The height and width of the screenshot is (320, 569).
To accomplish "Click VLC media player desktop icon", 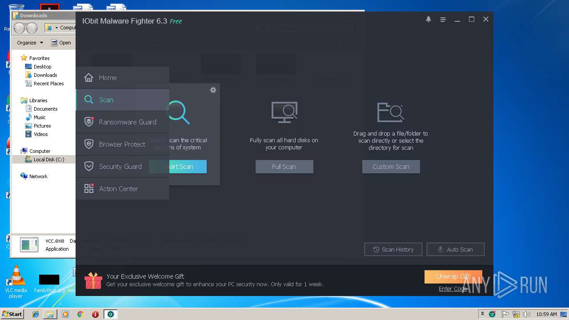I will [x=16, y=281].
